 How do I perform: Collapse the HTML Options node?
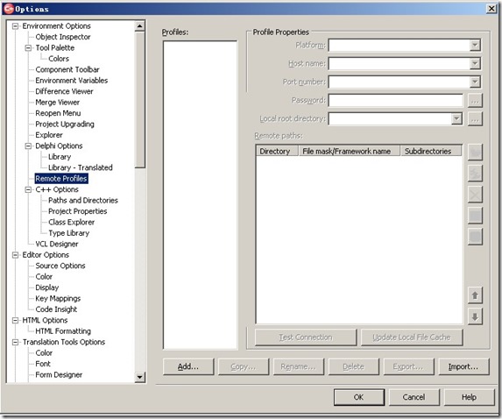(x=15, y=320)
